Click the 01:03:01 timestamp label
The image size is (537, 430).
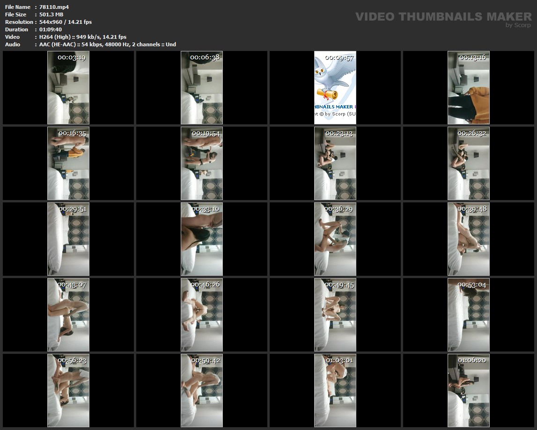[339, 360]
